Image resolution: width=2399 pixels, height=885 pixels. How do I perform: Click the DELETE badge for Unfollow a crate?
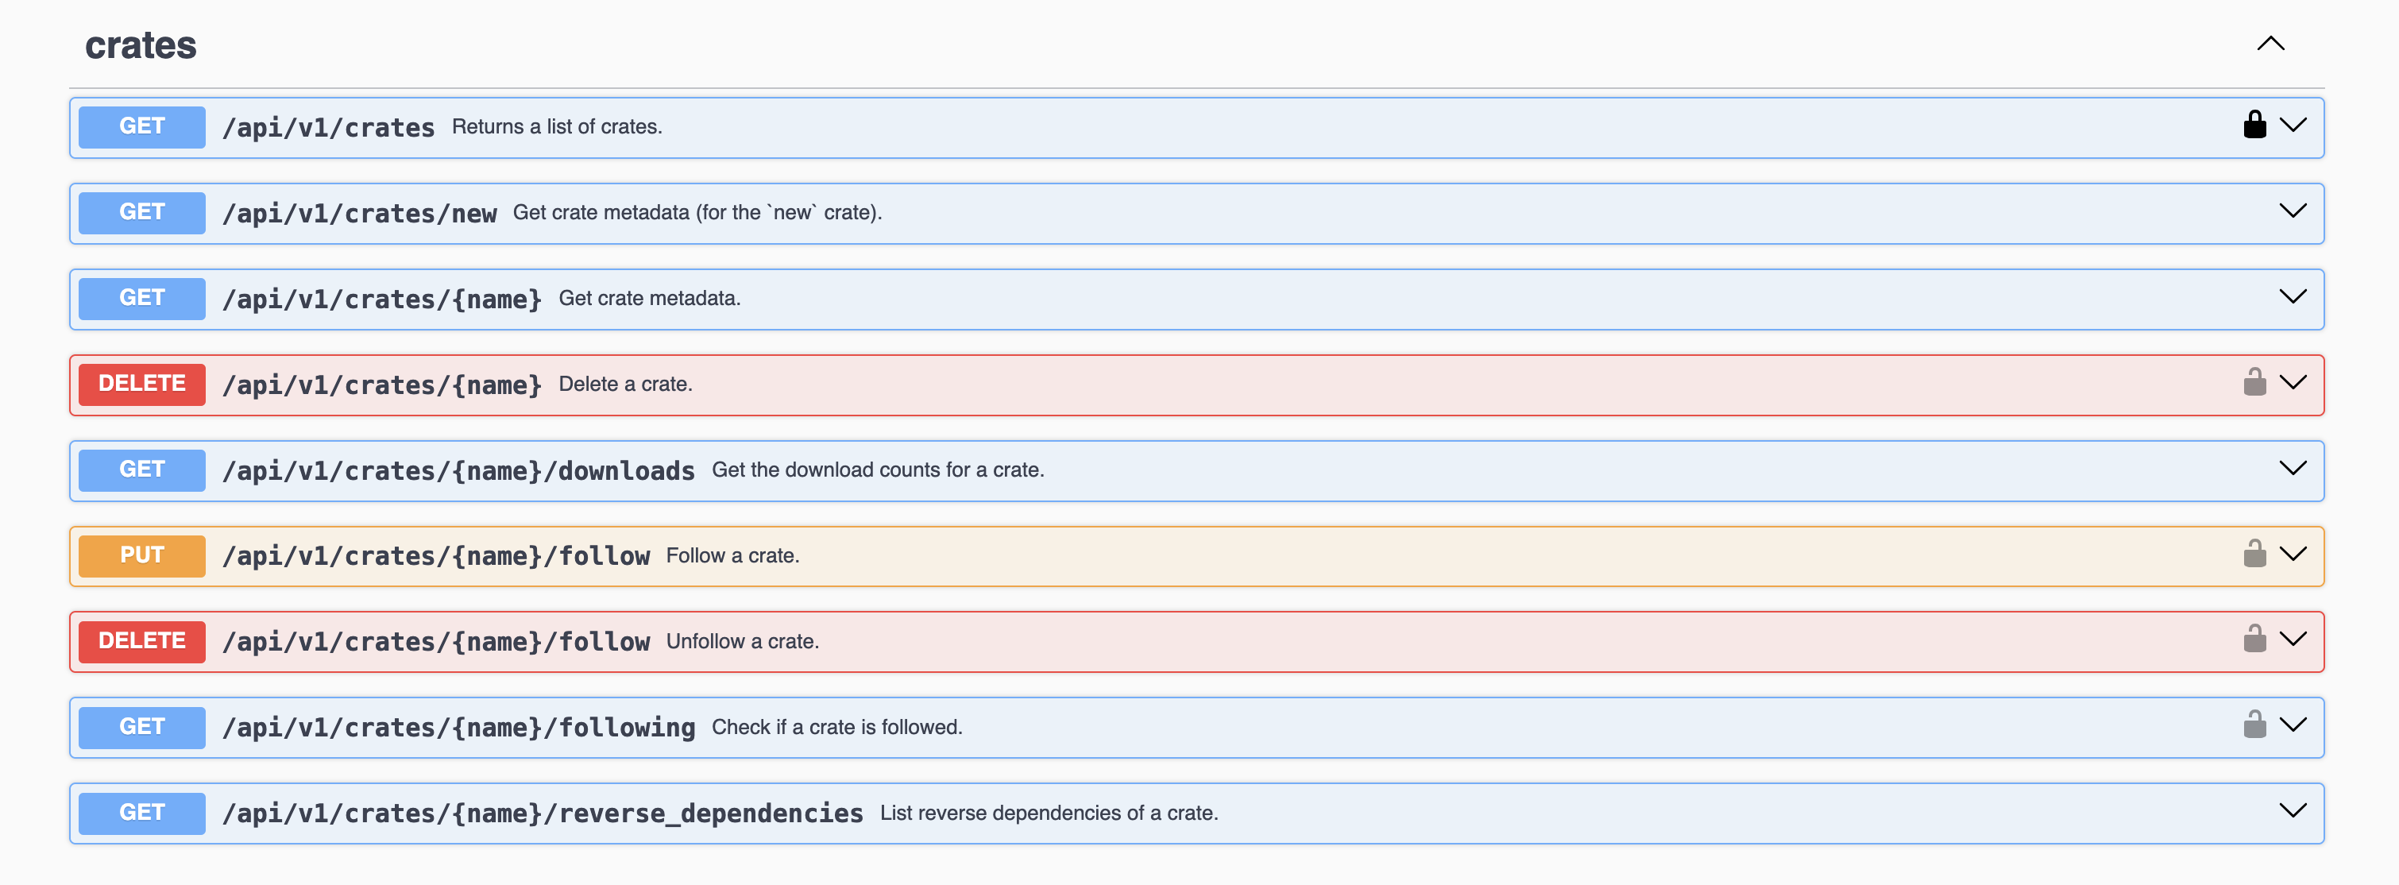point(141,641)
